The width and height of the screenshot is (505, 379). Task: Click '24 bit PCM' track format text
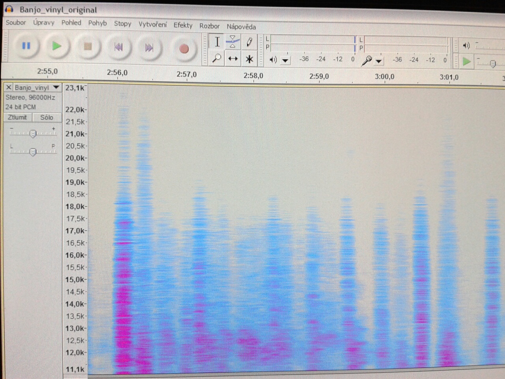21,107
